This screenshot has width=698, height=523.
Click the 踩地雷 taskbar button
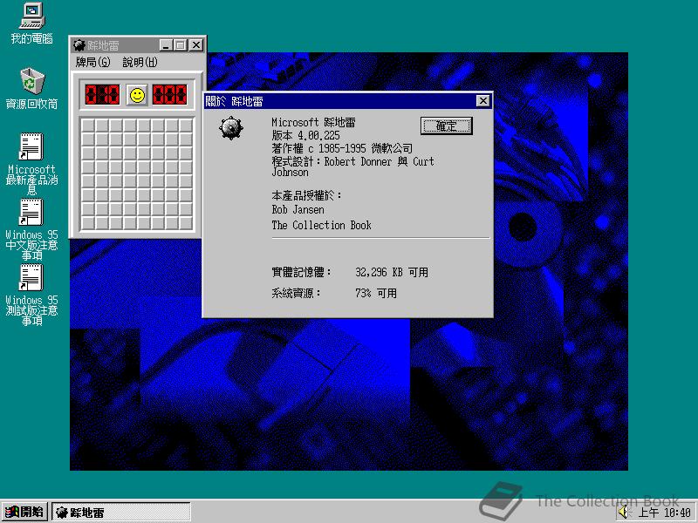click(x=121, y=512)
